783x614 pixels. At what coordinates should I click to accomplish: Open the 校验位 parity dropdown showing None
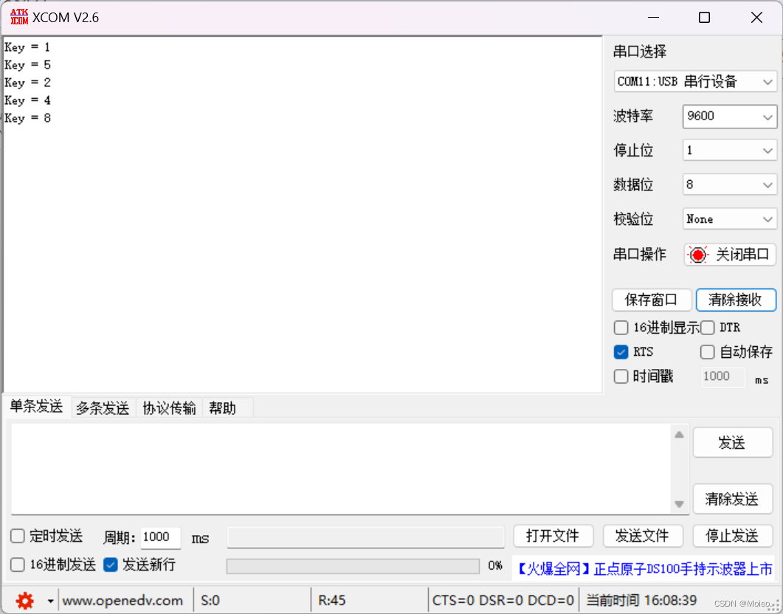(x=729, y=219)
